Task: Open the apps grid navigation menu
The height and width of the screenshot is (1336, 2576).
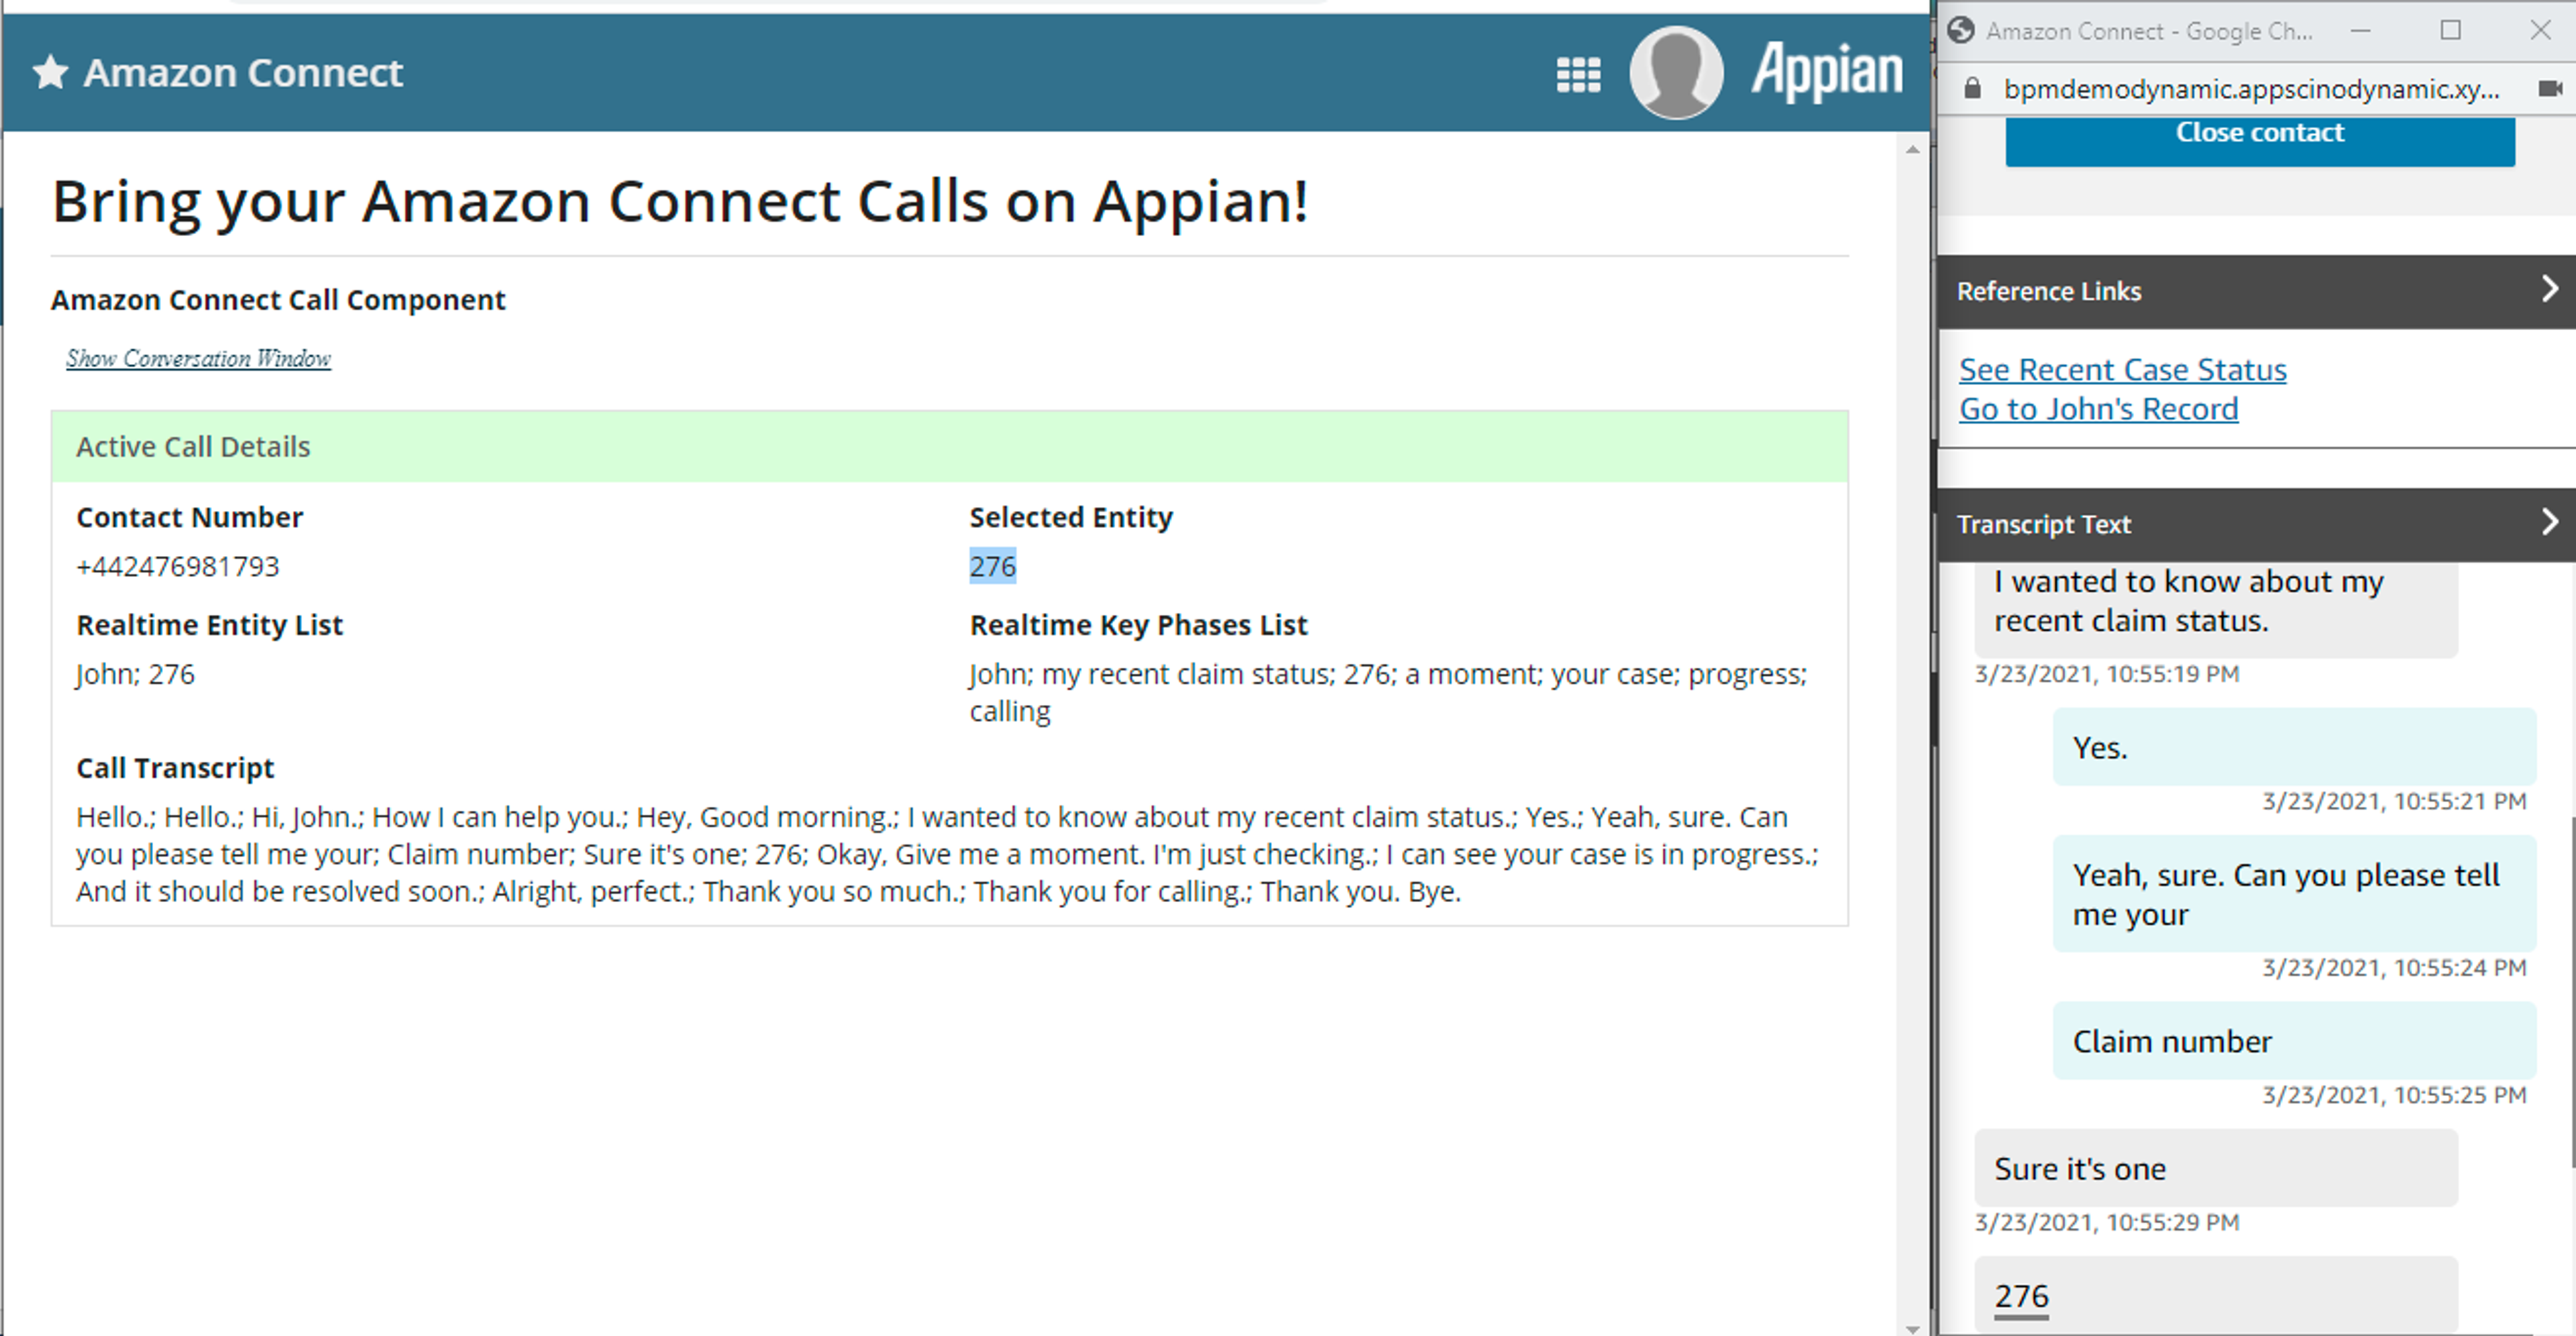Action: tap(1578, 74)
